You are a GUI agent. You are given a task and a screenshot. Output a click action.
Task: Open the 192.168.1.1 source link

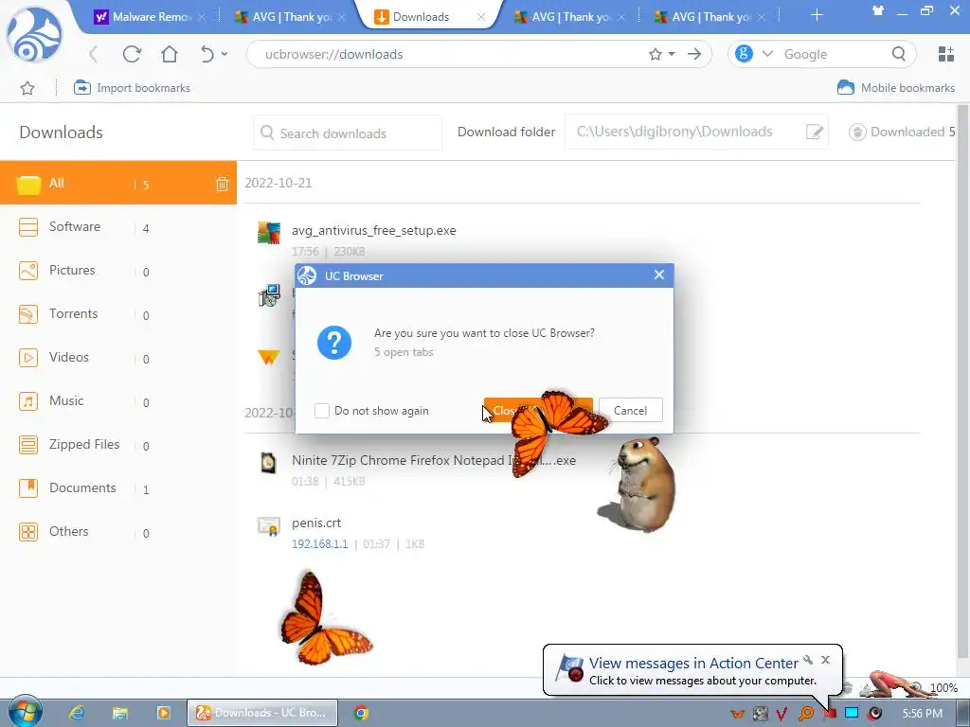point(320,544)
